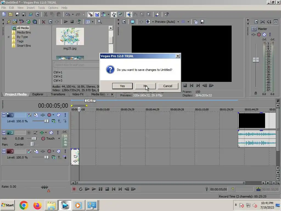Open track 3 automation settings dropdown
281x211 pixels.
click(x=53, y=151)
